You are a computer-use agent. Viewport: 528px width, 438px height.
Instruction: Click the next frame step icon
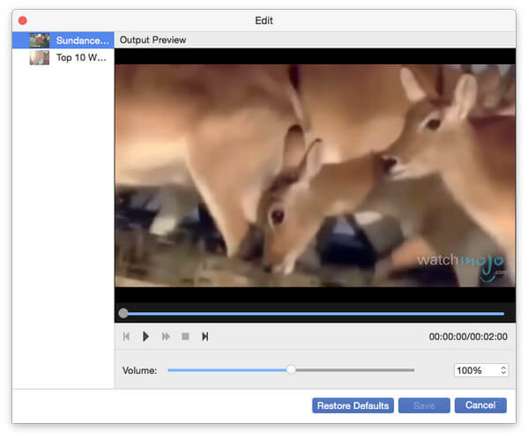(205, 337)
